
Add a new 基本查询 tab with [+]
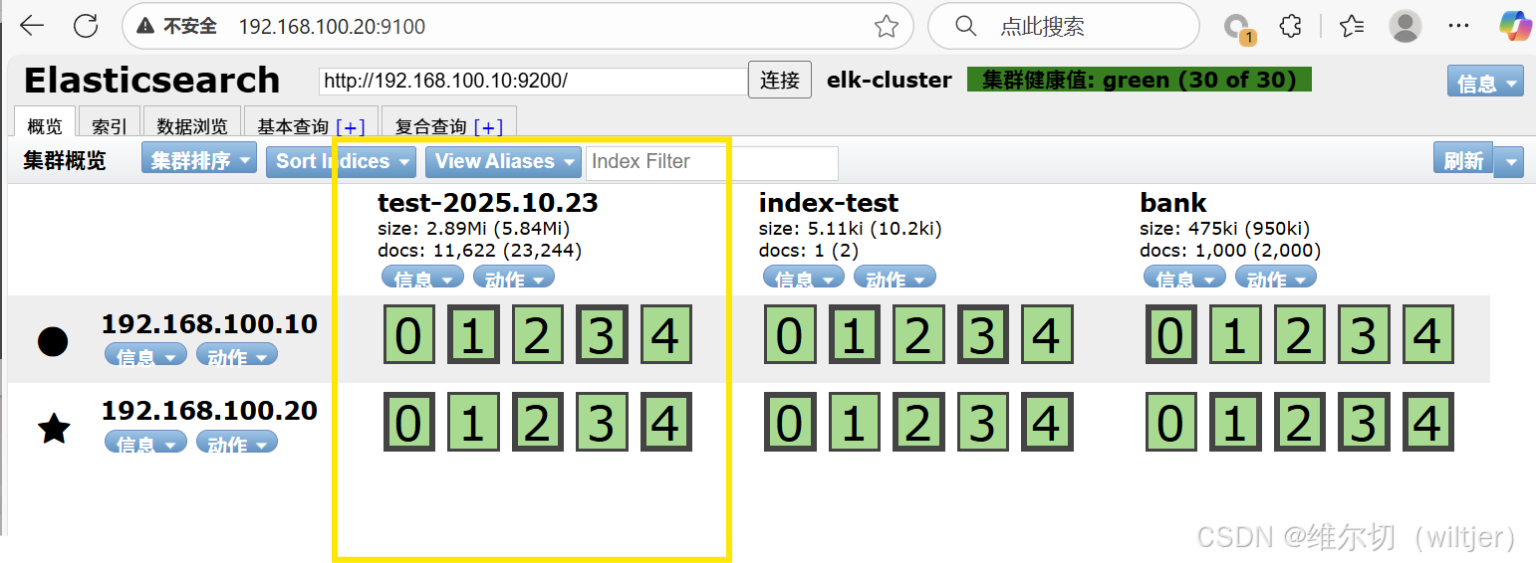351,126
